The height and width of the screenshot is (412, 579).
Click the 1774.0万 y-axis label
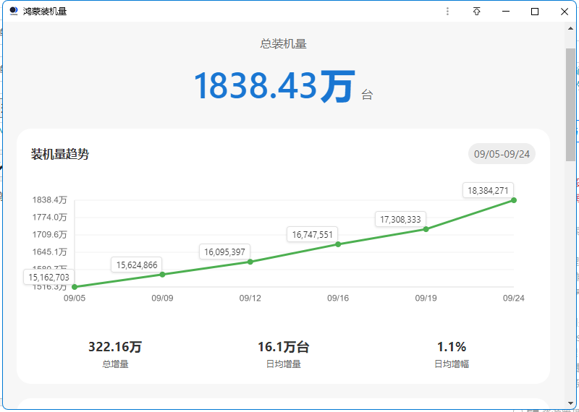click(49, 218)
